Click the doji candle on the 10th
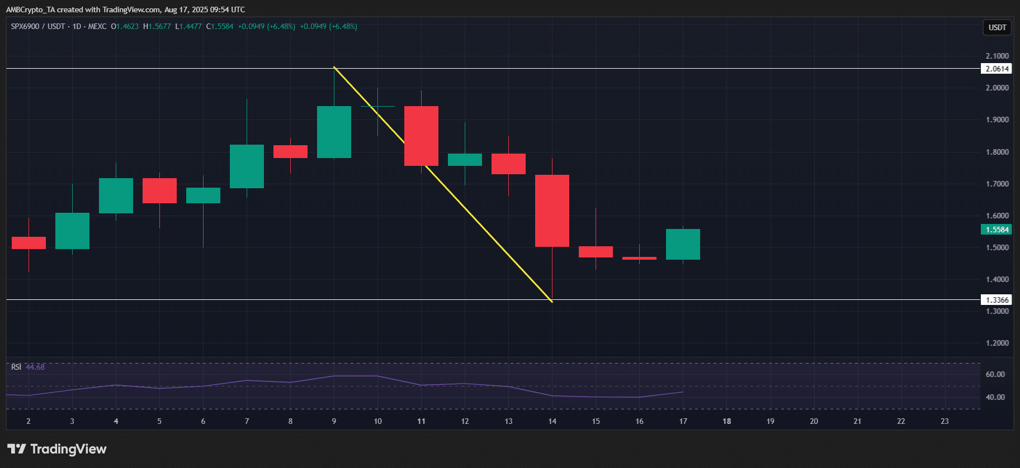 coord(377,106)
